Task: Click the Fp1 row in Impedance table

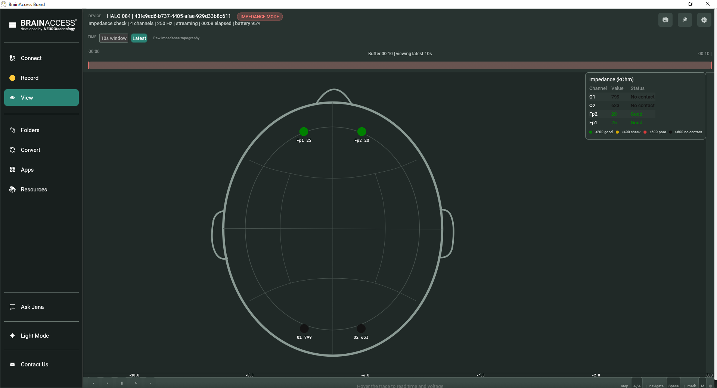Action: point(622,123)
